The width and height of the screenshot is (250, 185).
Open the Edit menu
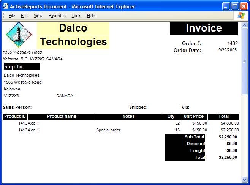[x=24, y=16]
